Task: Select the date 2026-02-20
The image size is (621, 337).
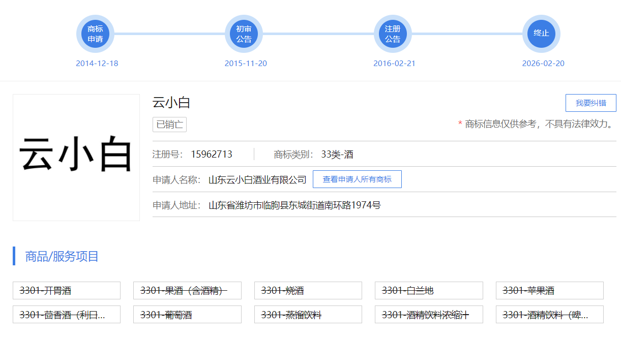Action: point(543,64)
